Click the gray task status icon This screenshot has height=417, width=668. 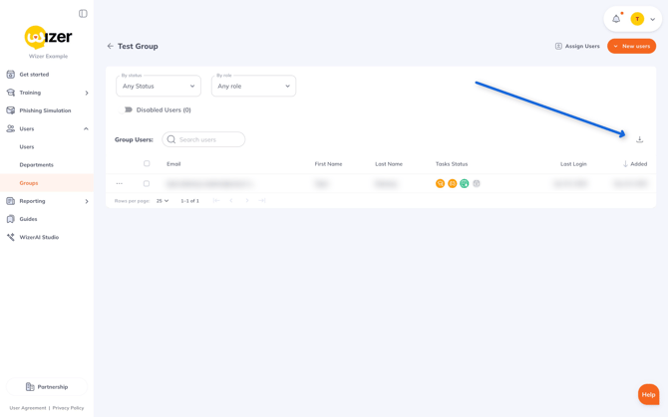coord(477,184)
